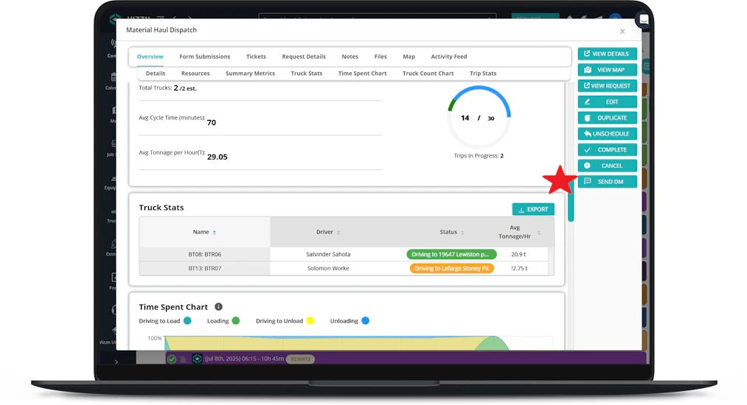Click the Truck Stats section heading
This screenshot has width=747, height=405.
tap(161, 208)
